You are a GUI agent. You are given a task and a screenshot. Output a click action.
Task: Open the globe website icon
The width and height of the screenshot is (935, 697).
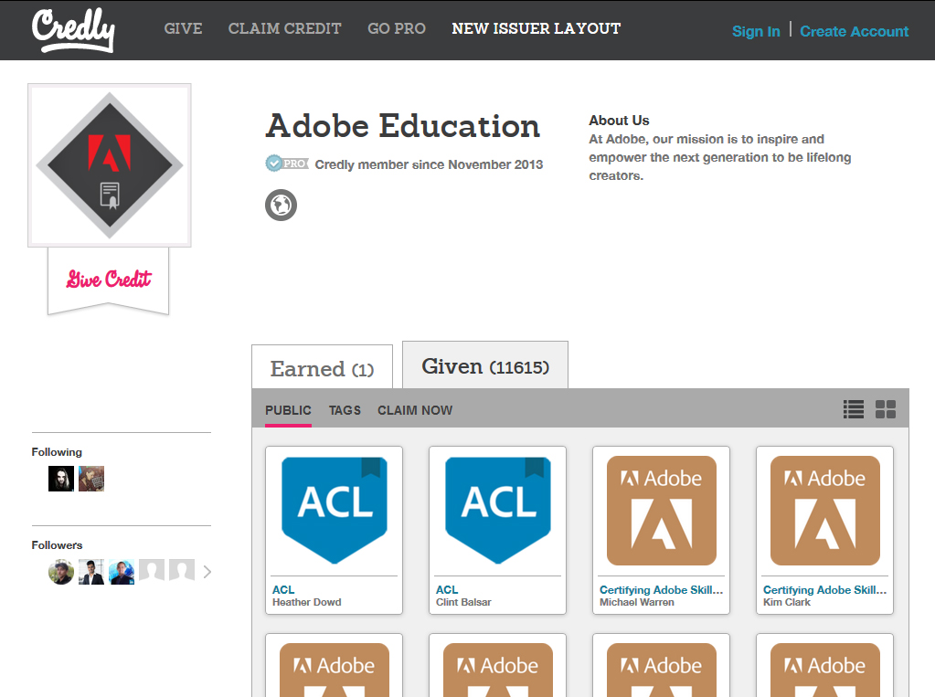point(281,205)
